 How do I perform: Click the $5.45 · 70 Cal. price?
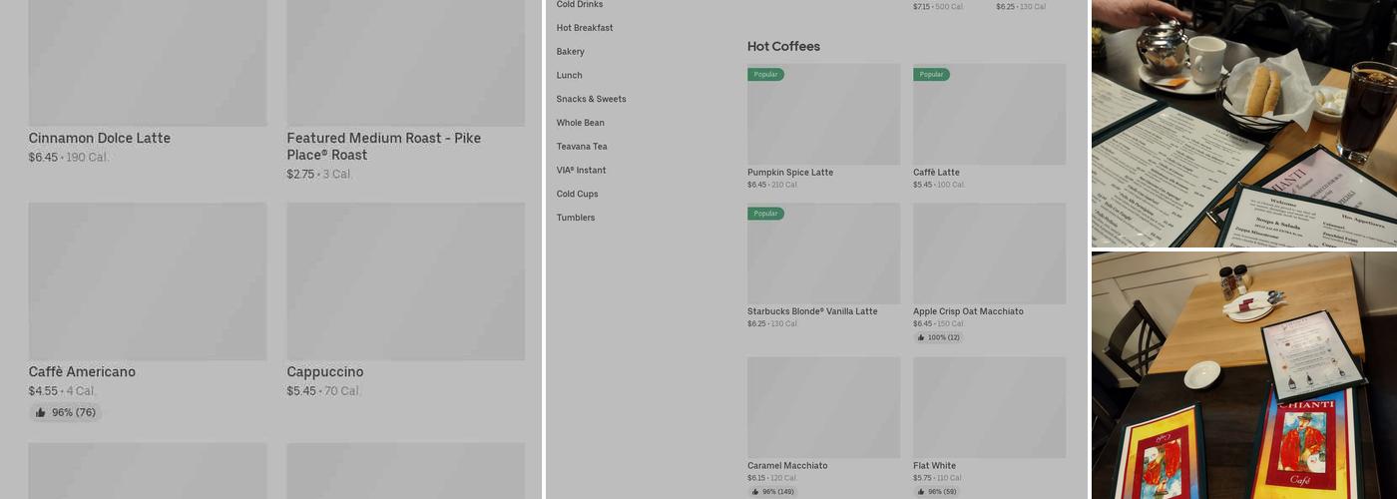click(x=324, y=391)
